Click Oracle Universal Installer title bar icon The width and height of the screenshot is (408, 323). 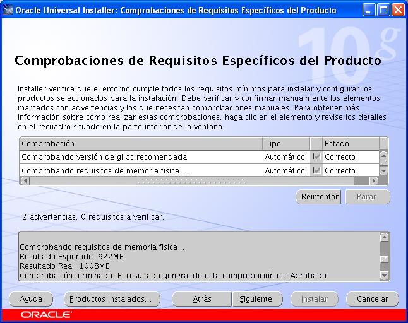8,10
